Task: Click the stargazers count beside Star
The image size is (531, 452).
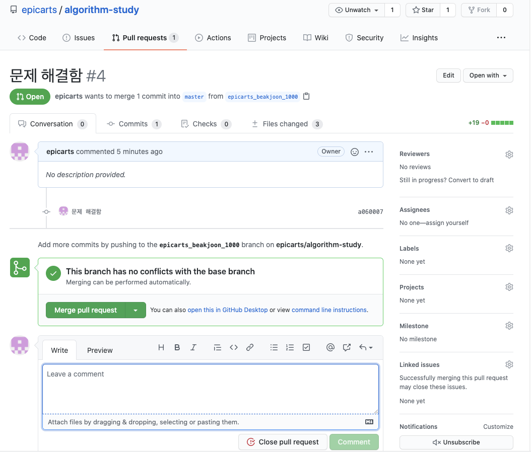Action: pos(448,10)
